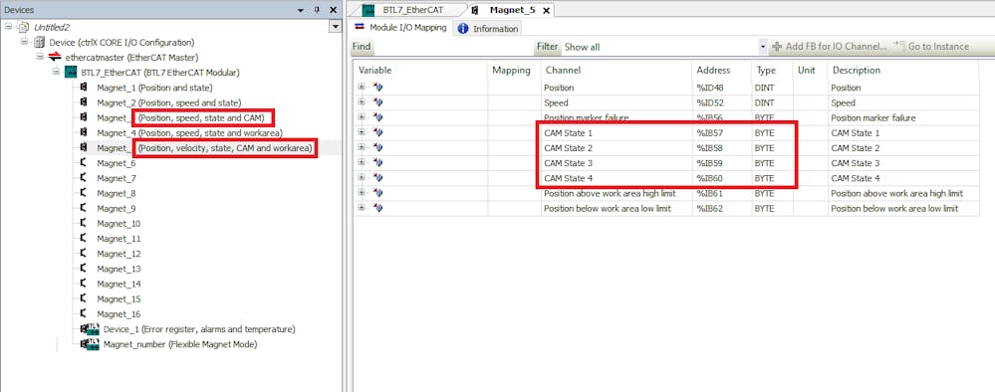Select the Magnet_12 tree item
Screen dimensions: 995x392
tap(119, 254)
